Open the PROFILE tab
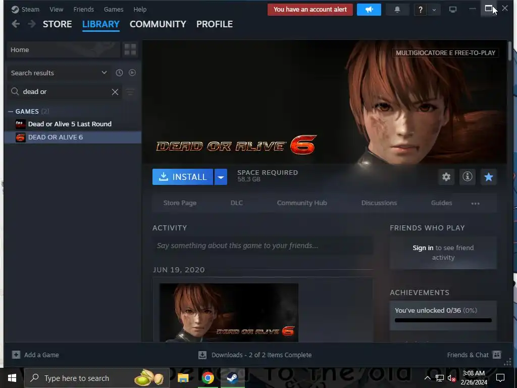The image size is (517, 388). pos(215,24)
